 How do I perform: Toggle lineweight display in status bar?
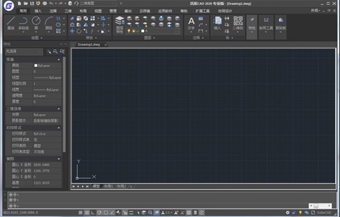131,212
